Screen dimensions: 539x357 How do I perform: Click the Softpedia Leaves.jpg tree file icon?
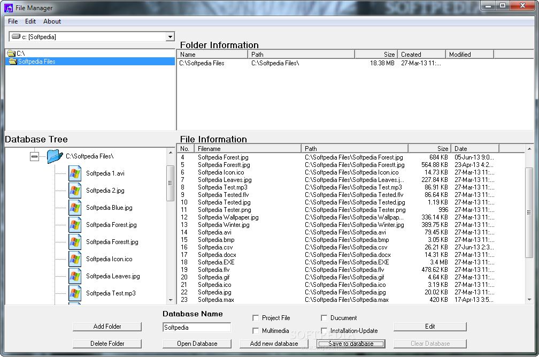tap(75, 276)
